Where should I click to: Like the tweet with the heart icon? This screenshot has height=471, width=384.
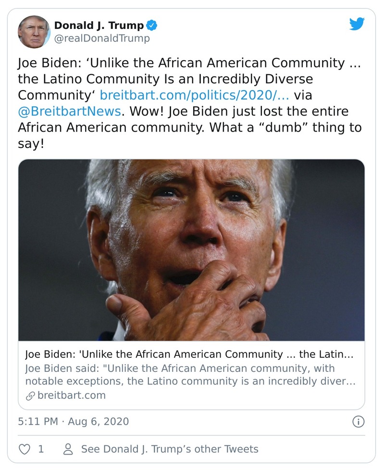click(x=24, y=449)
